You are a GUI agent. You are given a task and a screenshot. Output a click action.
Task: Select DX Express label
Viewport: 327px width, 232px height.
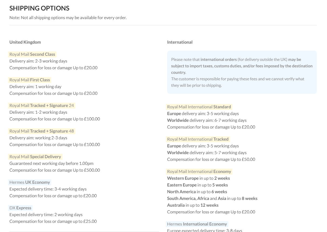point(20,208)
